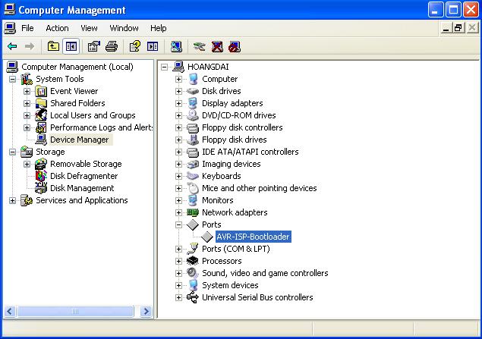Expand the Event Viewer node

[27, 91]
